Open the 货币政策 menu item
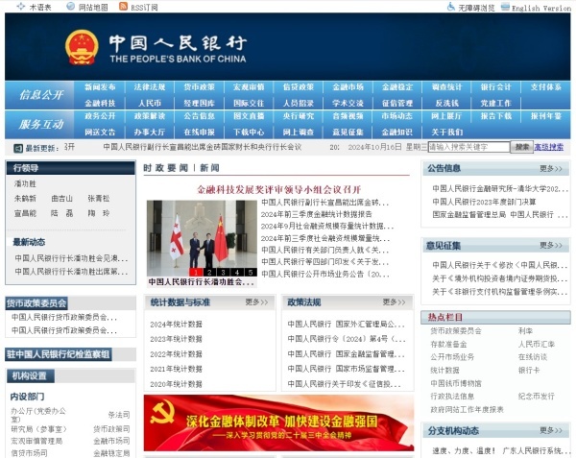This screenshot has height=458, width=576. coord(199,87)
